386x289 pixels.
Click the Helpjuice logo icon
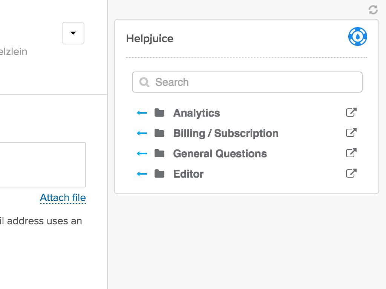pyautogui.click(x=357, y=37)
